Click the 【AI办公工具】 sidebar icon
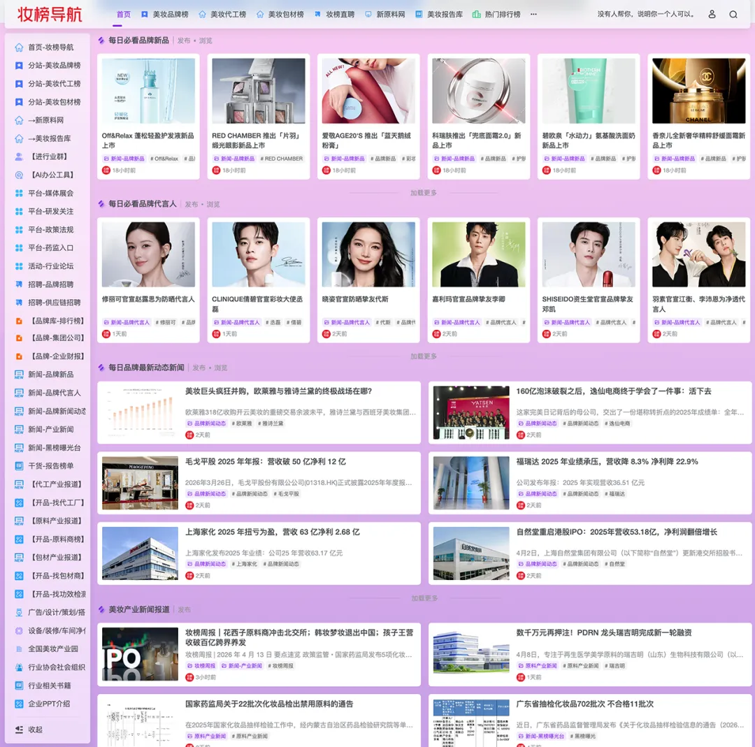This screenshot has height=747, width=755. coord(19,175)
